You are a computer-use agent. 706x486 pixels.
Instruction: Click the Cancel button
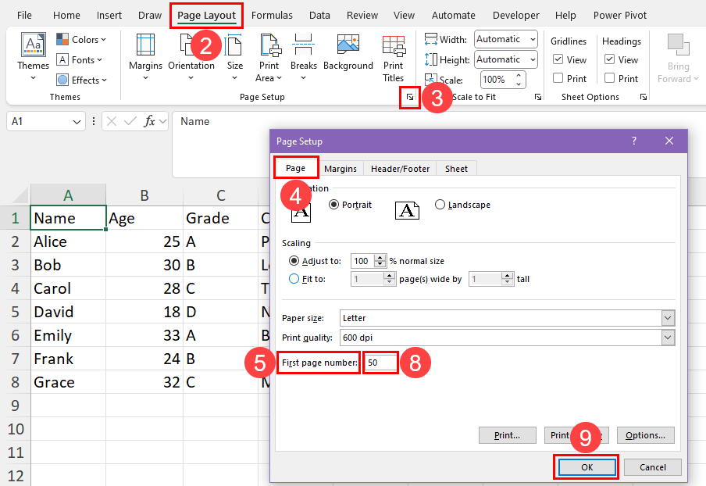(652, 467)
